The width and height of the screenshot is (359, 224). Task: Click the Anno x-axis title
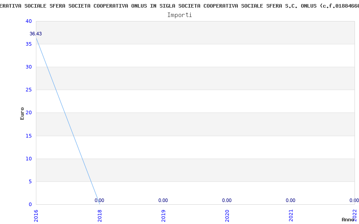348,220
